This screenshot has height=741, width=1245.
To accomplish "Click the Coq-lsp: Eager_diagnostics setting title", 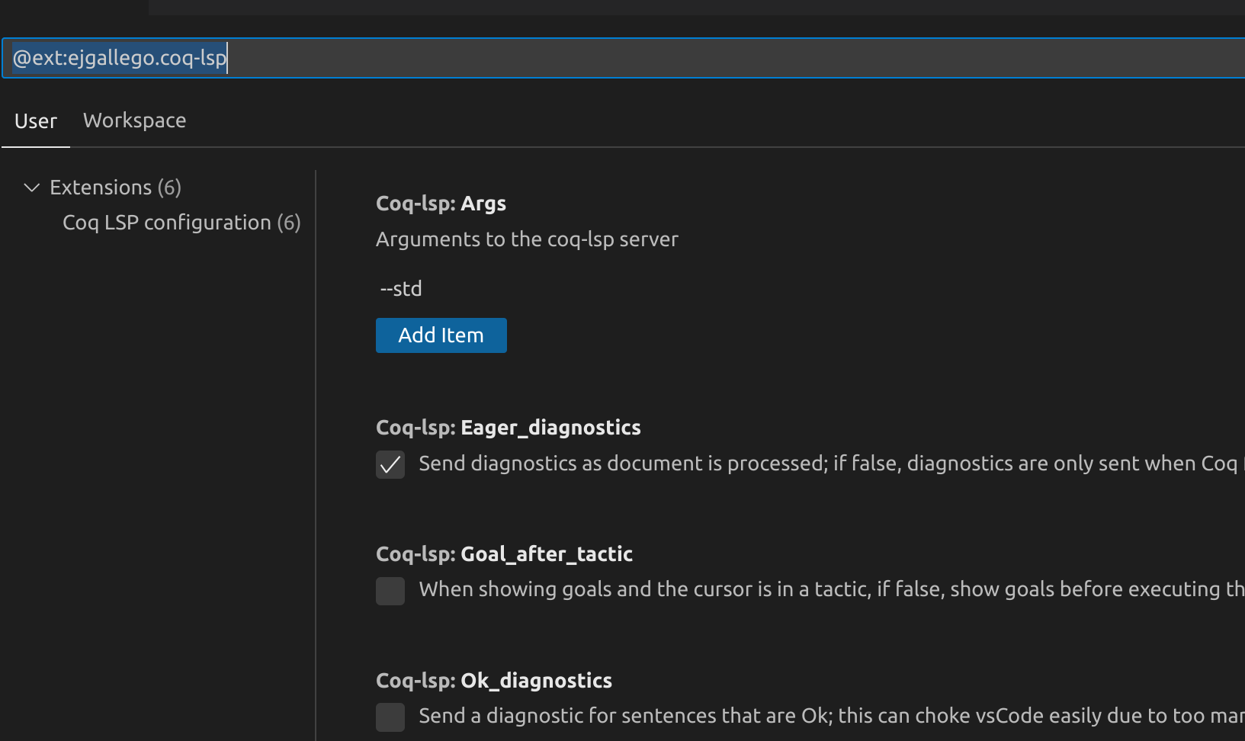I will (509, 428).
